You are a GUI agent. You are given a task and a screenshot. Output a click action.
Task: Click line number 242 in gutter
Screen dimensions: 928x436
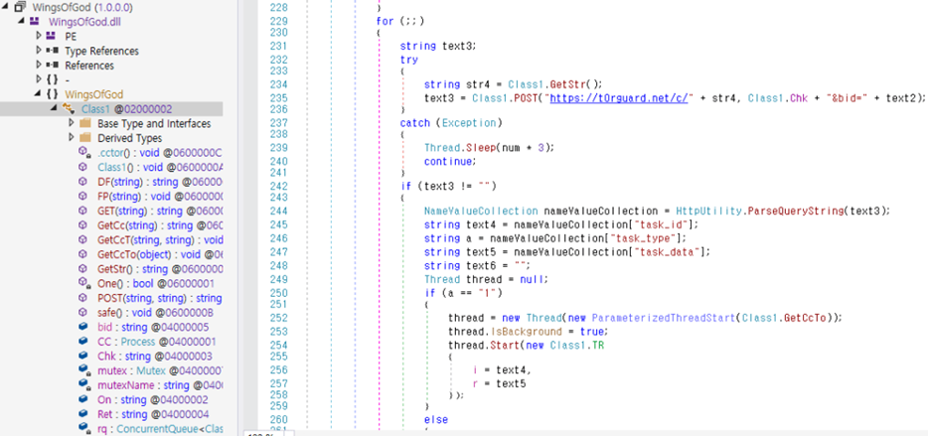[277, 187]
